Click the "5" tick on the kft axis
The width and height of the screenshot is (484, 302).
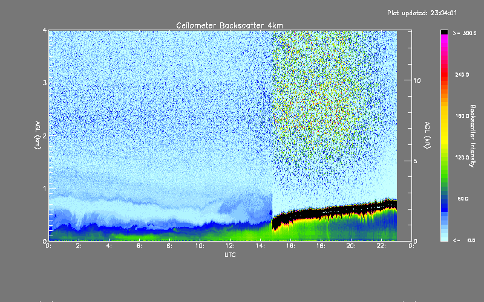[416, 161]
